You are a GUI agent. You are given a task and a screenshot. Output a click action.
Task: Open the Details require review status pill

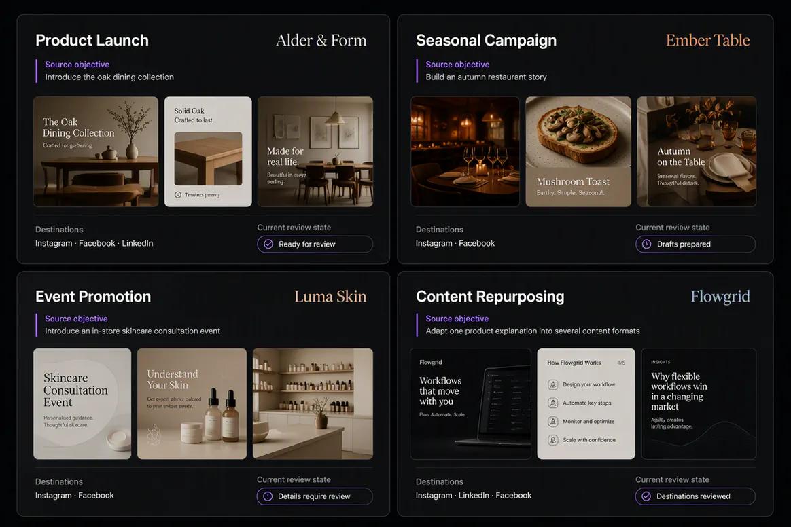(x=315, y=496)
